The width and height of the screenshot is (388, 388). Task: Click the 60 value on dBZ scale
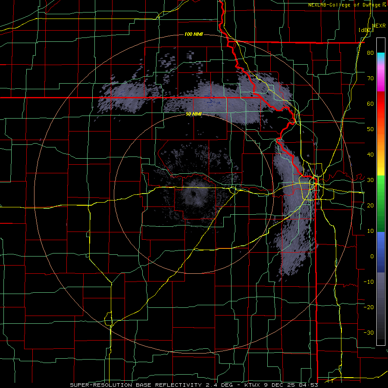pos(370,103)
